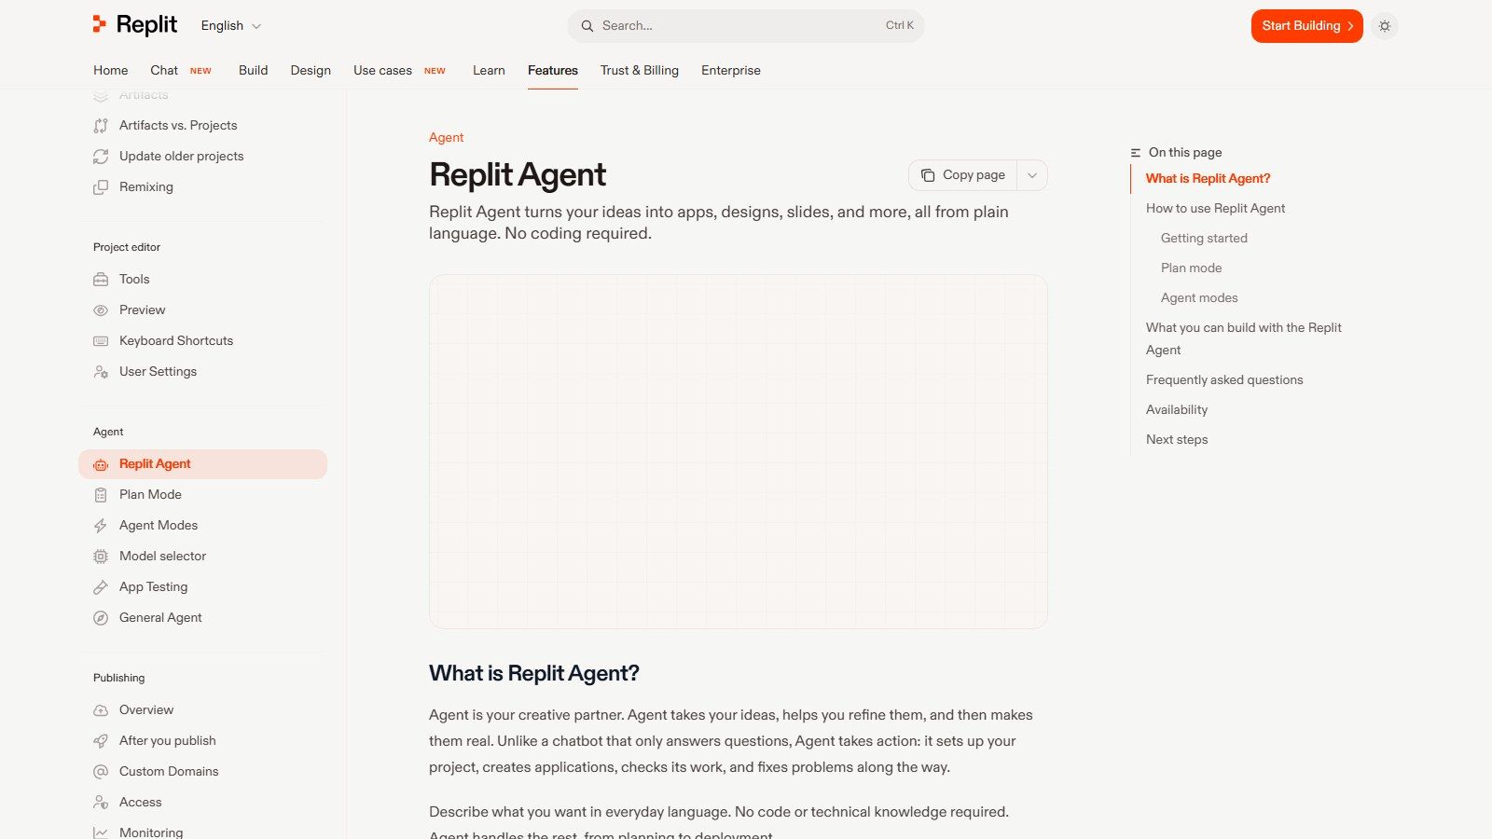Jump to What is Replit Agent? section
The image size is (1492, 839).
pos(1208,179)
